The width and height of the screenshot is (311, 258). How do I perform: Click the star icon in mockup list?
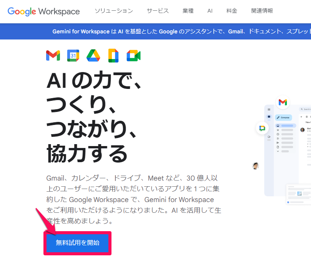point(278,130)
